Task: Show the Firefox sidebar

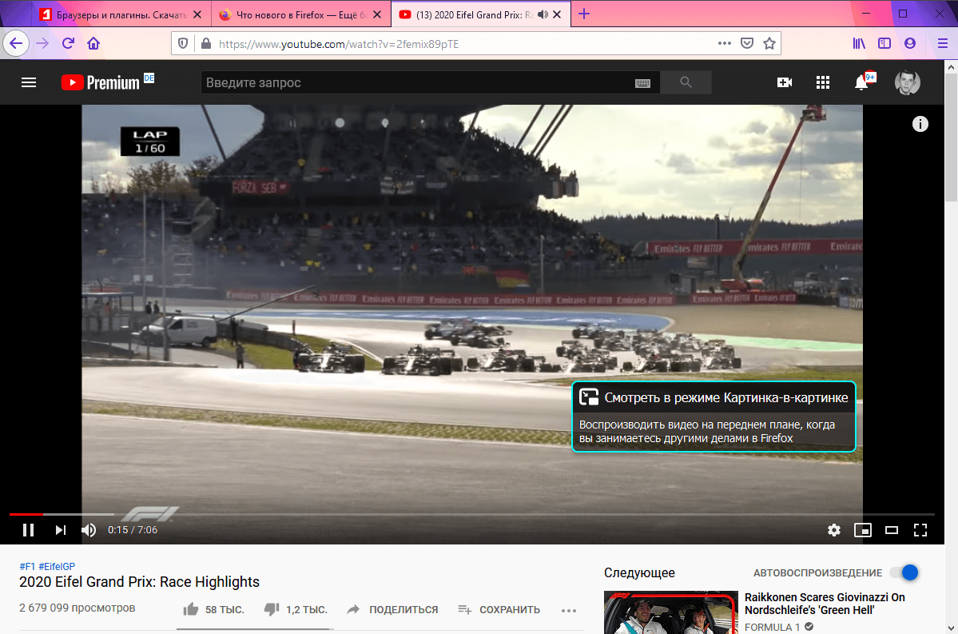Action: 884,43
